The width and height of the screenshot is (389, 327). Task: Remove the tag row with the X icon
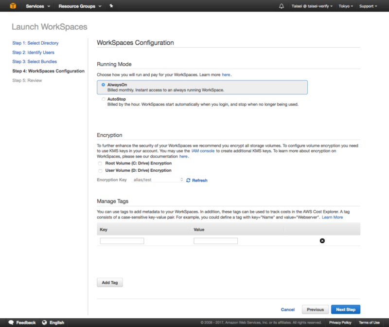323,240
